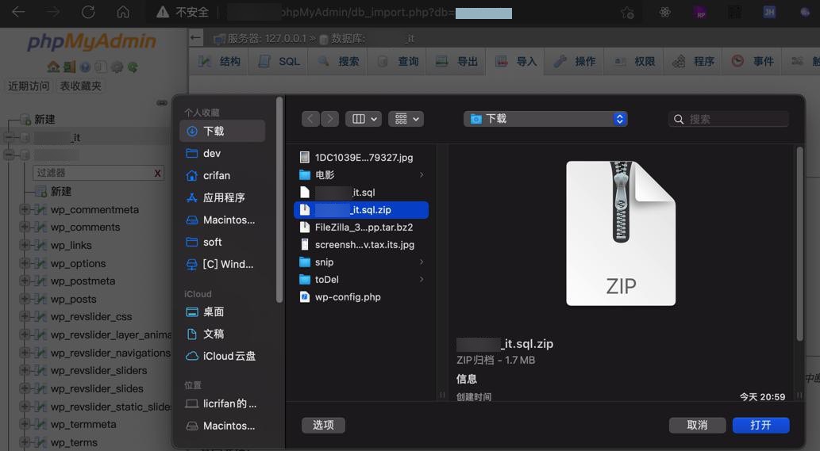Switch to 搜索 tab
The height and width of the screenshot is (451, 820).
tap(337, 62)
